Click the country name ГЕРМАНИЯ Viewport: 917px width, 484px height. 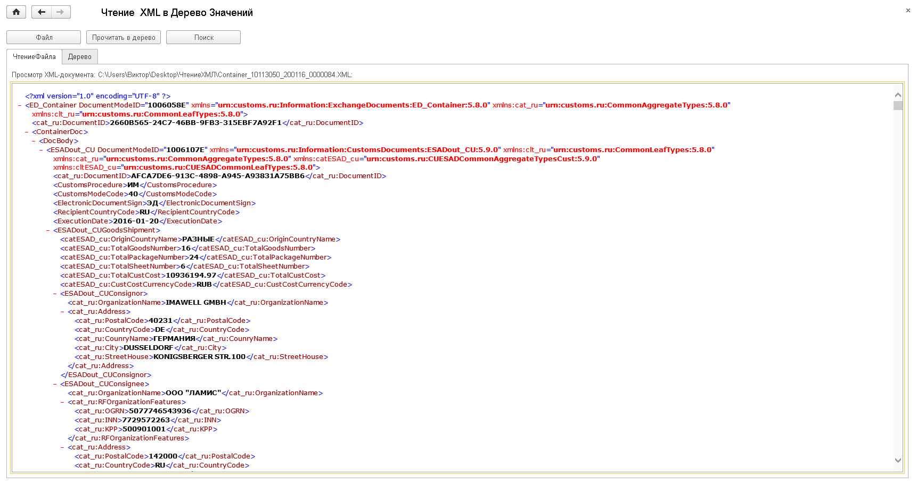174,339
